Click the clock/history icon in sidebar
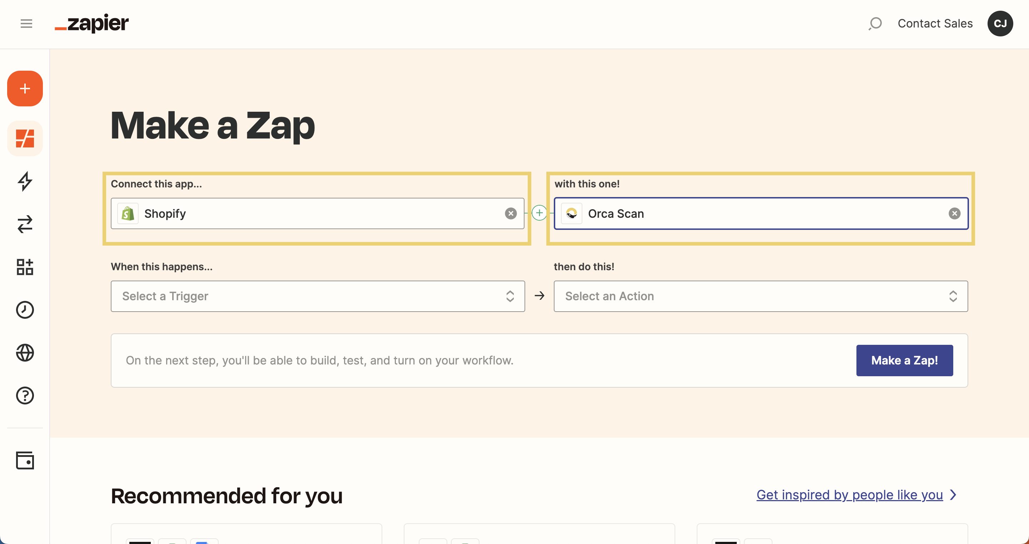This screenshot has width=1029, height=544. tap(25, 309)
